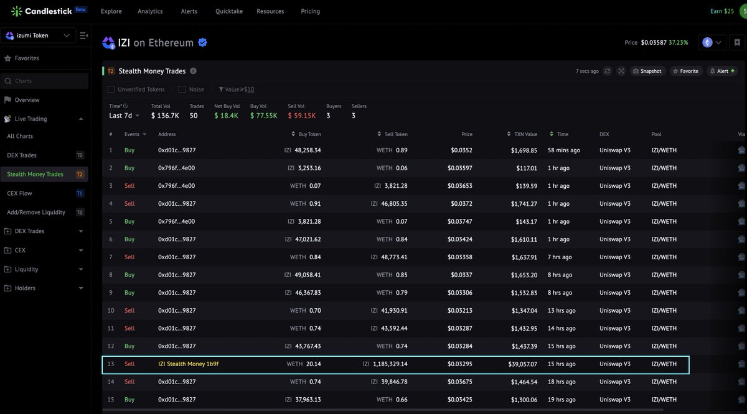
Task: Sort by the Sell Token column
Action: coord(392,134)
